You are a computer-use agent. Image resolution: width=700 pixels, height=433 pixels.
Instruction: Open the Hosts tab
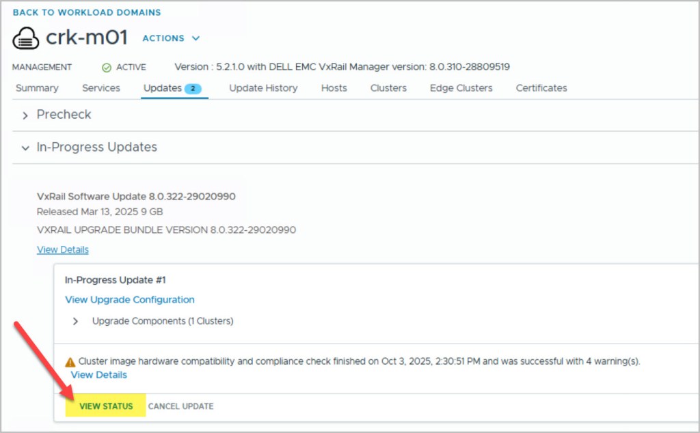(334, 88)
